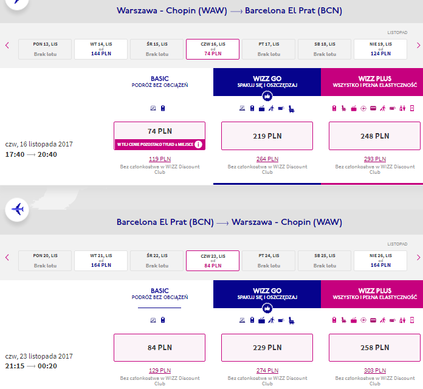Click flight time 21:15 → 00:20
The height and width of the screenshot is (389, 423).
point(31,366)
